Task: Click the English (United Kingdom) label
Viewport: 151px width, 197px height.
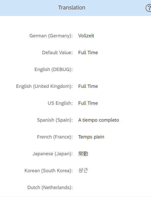Action: pos(45,86)
